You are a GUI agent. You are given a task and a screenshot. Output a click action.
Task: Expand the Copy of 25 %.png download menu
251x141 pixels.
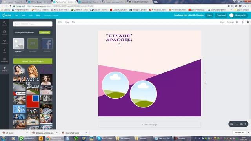[x=86, y=133]
